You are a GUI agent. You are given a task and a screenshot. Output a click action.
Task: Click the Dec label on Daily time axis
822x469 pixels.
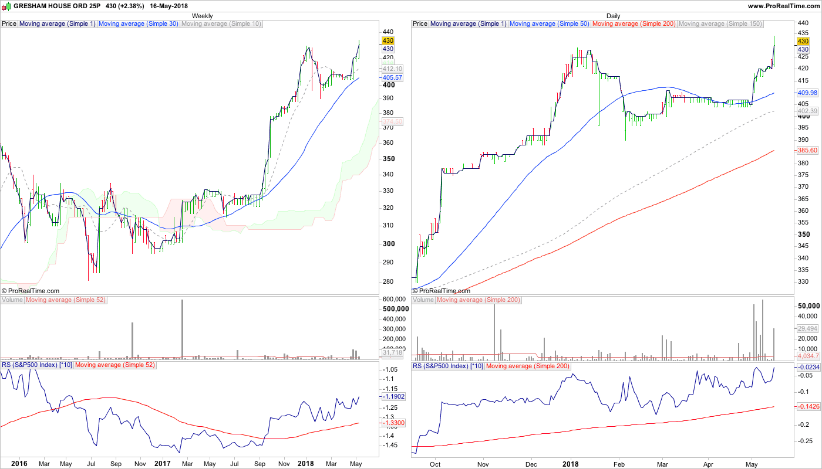coord(532,463)
